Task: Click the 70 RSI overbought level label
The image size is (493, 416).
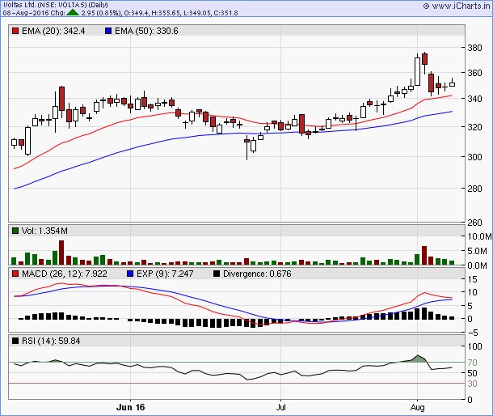Action: 472,363
